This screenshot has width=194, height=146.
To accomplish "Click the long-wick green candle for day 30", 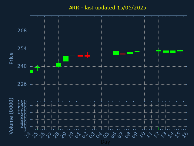I will pyautogui.click(x=73, y=55).
